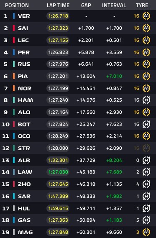Click Gasly's hard tyre icon
Screen dimensions: 156x238
[146, 220]
